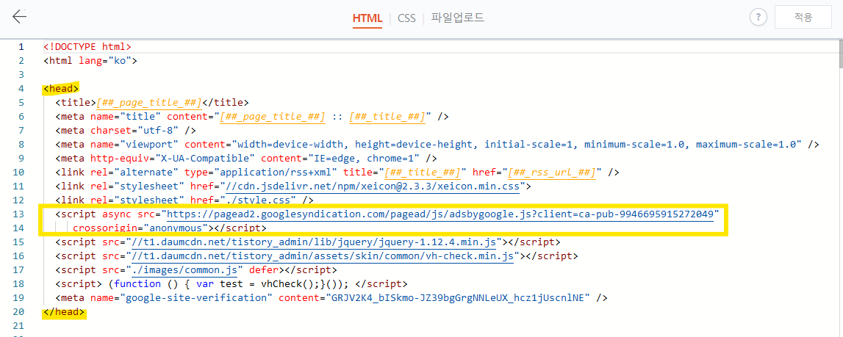Click line number 4 in gutter
Image resolution: width=843 pixels, height=337 pixels.
21,89
